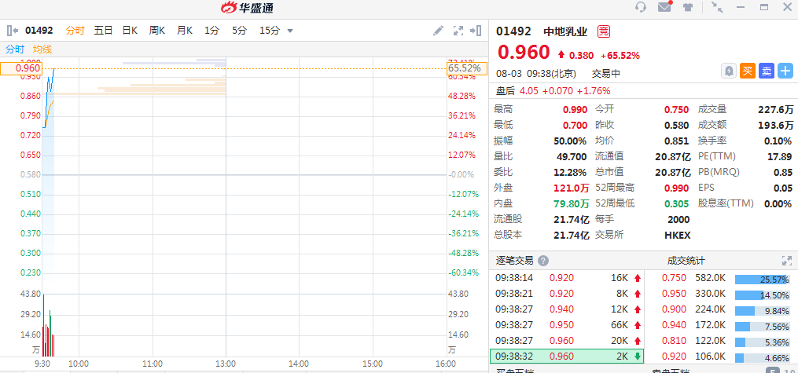
Task: Switch to the 五日 chart tab
Action: coord(104,31)
